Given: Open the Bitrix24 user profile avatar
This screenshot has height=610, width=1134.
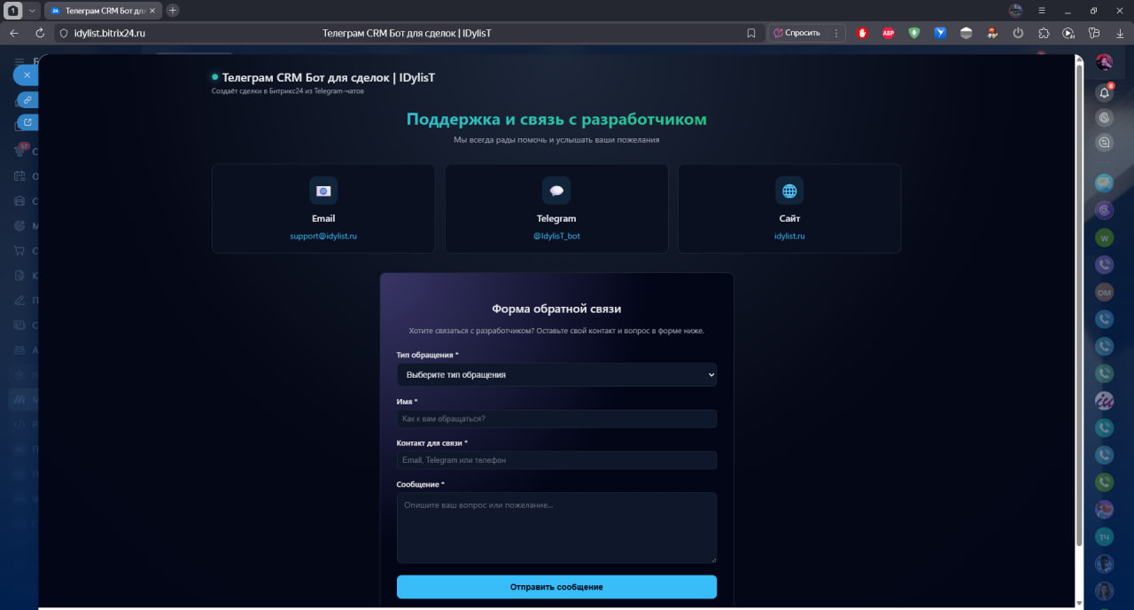Looking at the screenshot, I should (1104, 62).
